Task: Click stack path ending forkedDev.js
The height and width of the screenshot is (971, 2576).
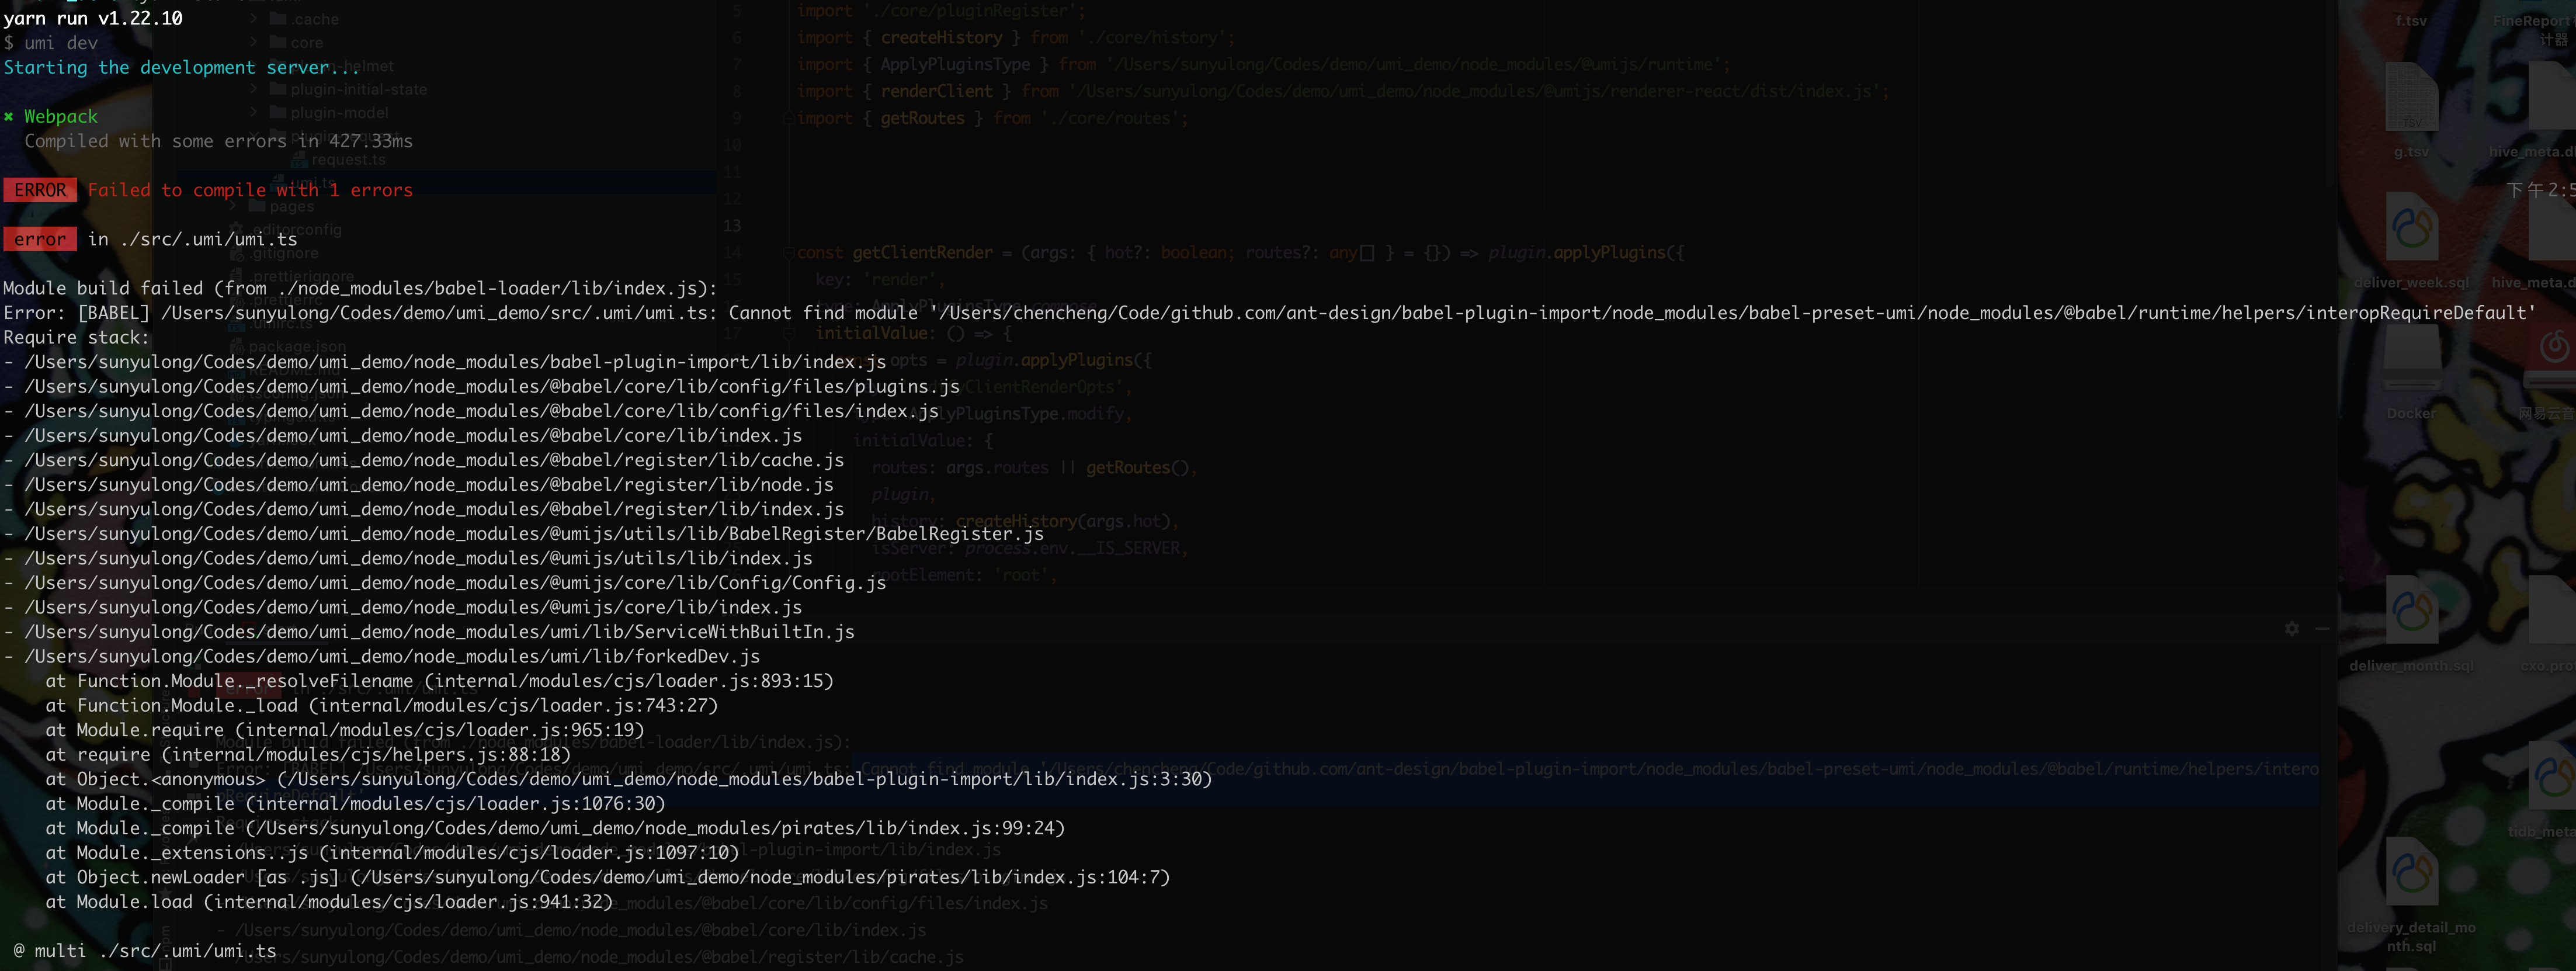Action: pyautogui.click(x=382, y=656)
